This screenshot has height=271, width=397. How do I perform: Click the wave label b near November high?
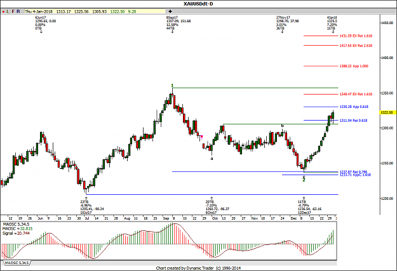(x=283, y=126)
